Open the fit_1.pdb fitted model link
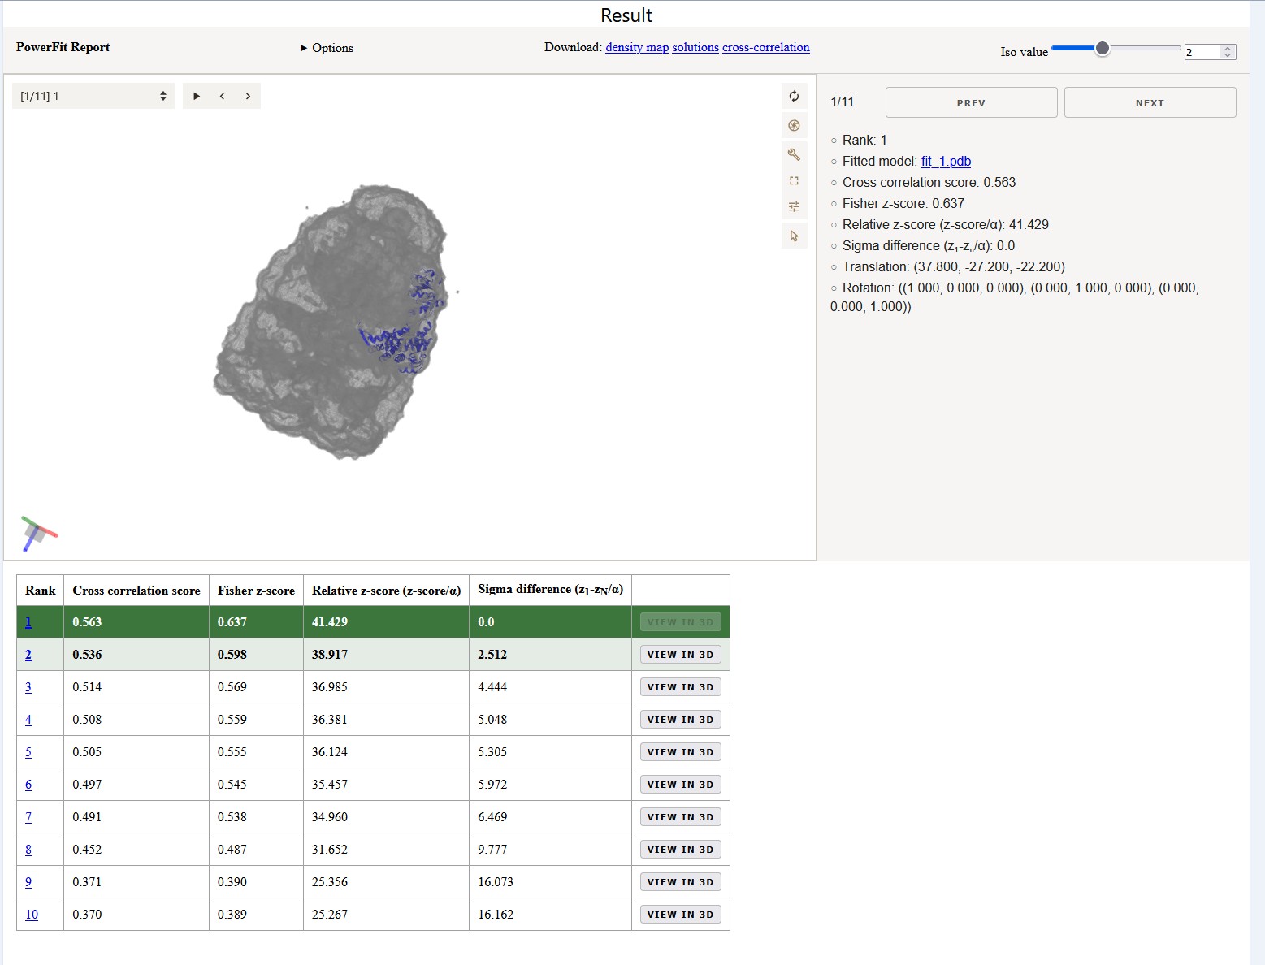The width and height of the screenshot is (1265, 965). (946, 161)
